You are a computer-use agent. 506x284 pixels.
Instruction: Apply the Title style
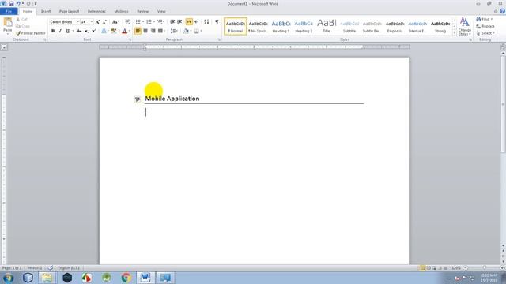[x=327, y=26]
